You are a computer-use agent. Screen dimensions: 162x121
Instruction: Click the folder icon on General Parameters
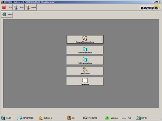[85, 38]
